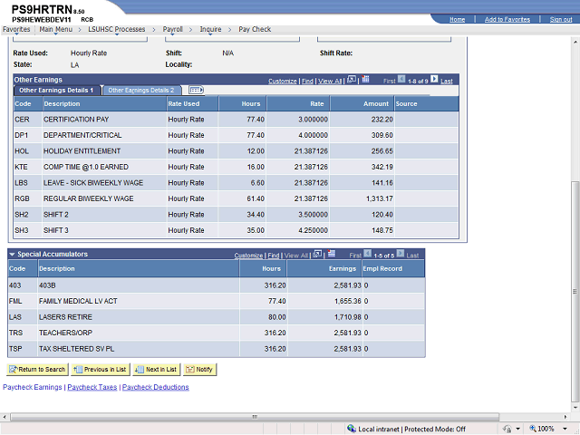
Task: Click Next in List button
Action: click(157, 369)
